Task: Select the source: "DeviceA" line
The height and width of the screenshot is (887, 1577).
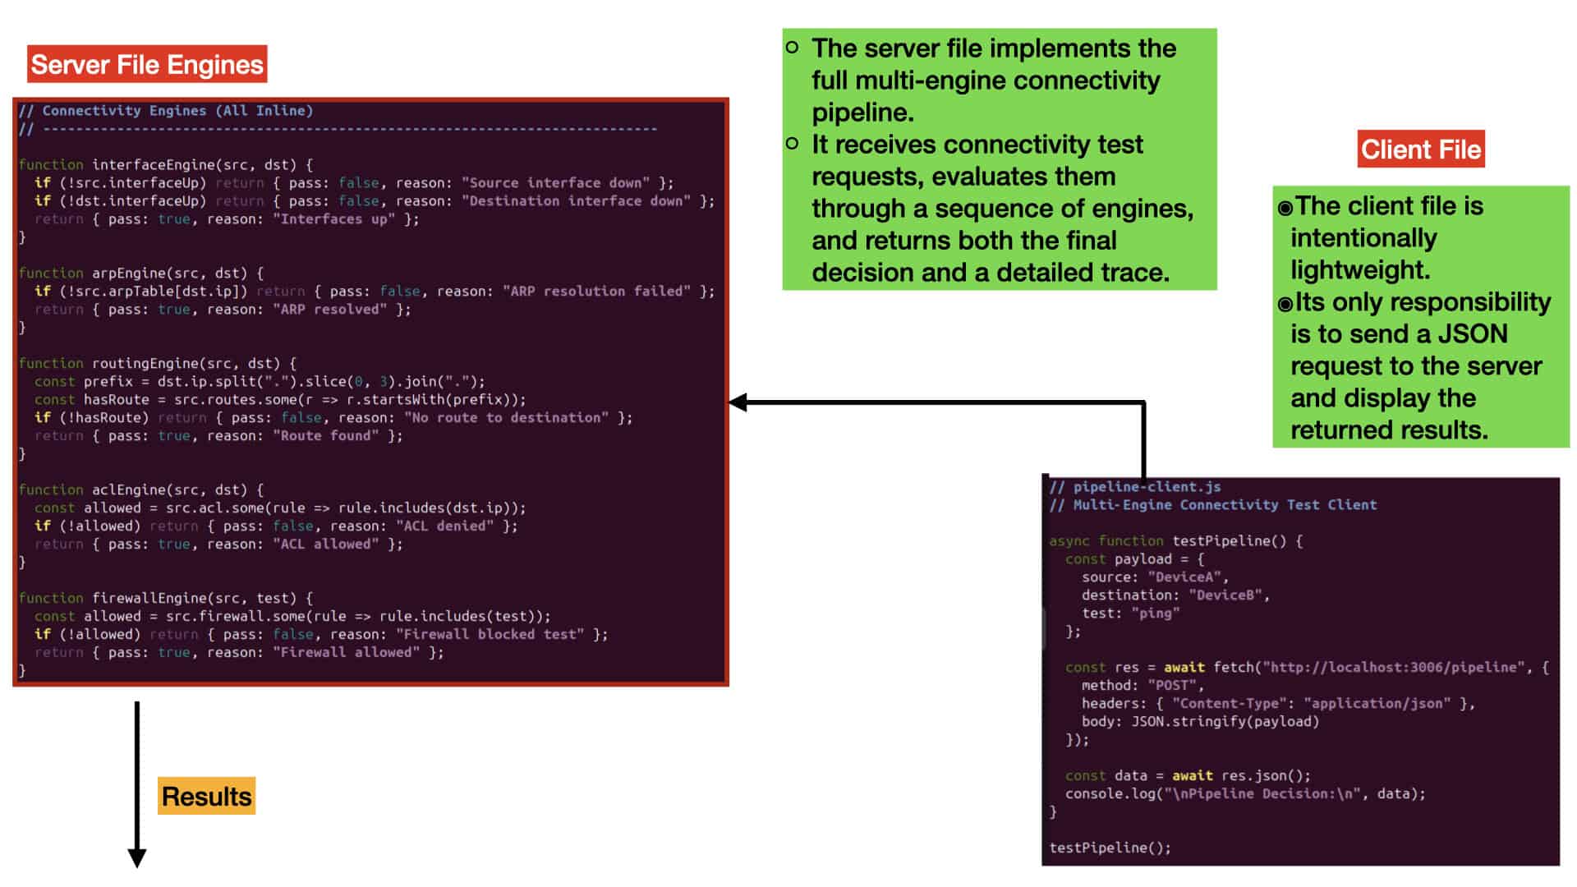Action: coord(1156,577)
